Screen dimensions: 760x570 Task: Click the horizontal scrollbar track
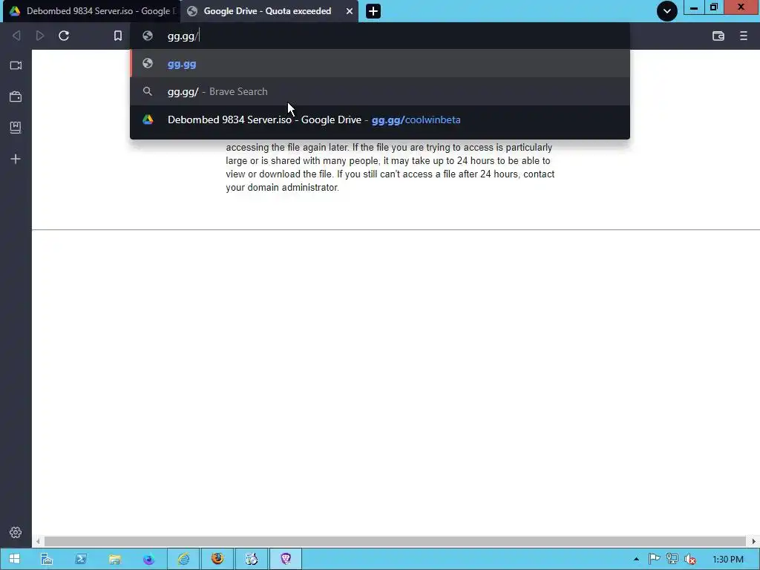point(395,541)
